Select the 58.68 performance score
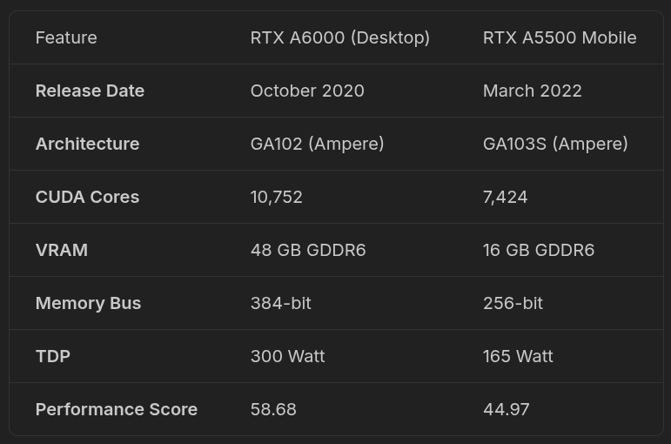This screenshot has width=671, height=444. tap(273, 409)
